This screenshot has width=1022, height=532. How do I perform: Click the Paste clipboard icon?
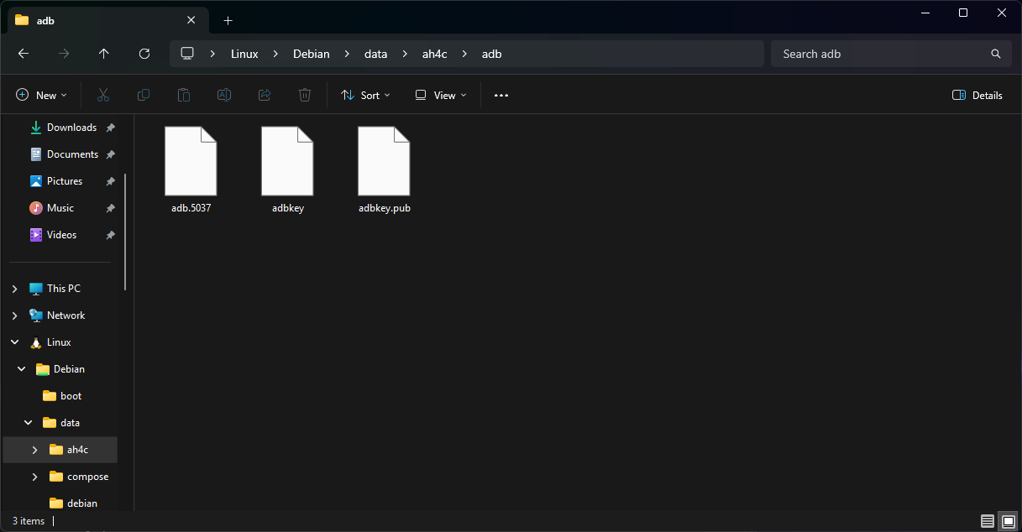184,96
